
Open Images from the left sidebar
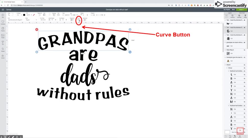pos(3,36)
